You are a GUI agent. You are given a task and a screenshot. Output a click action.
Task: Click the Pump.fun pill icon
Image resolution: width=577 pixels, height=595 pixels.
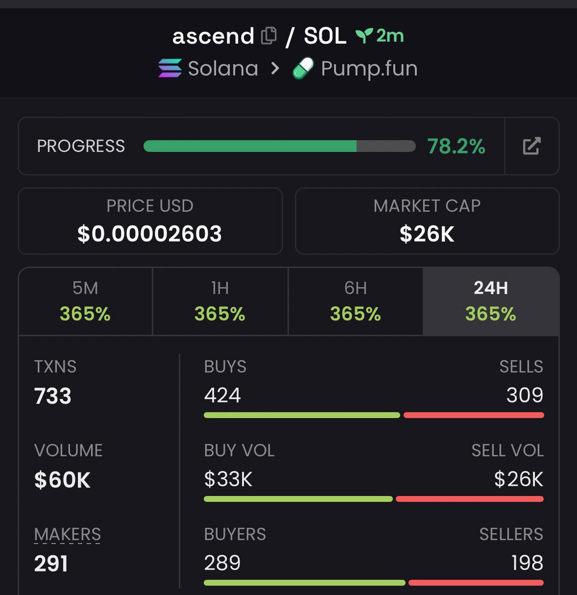(303, 68)
